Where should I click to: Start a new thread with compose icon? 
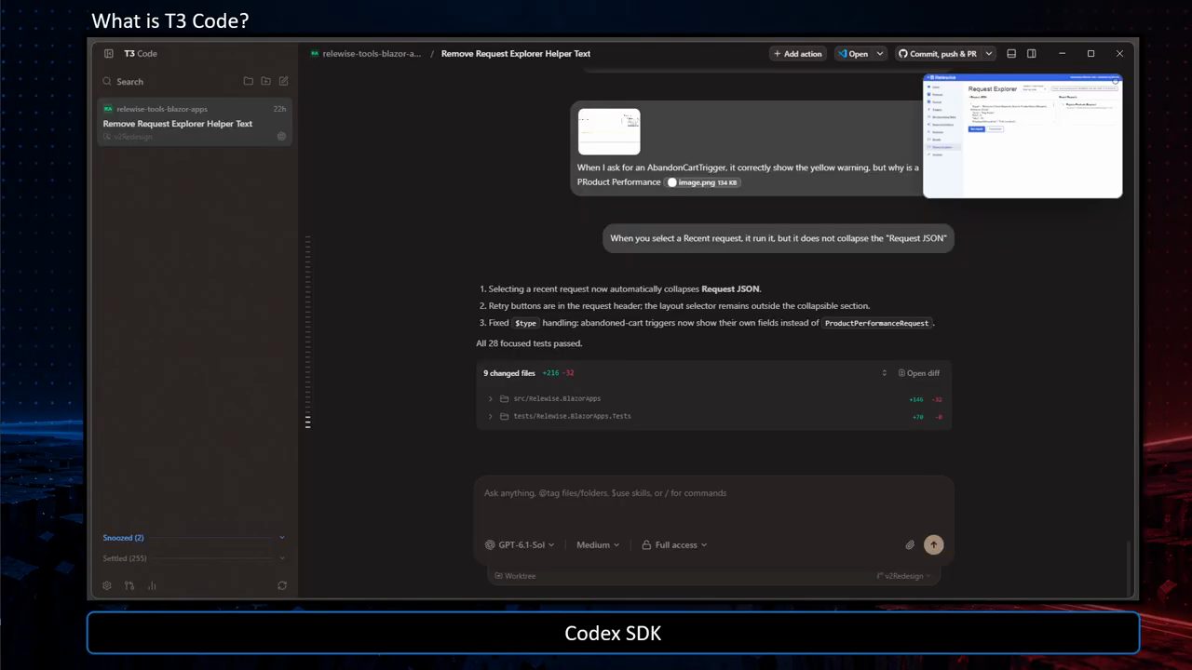[284, 81]
